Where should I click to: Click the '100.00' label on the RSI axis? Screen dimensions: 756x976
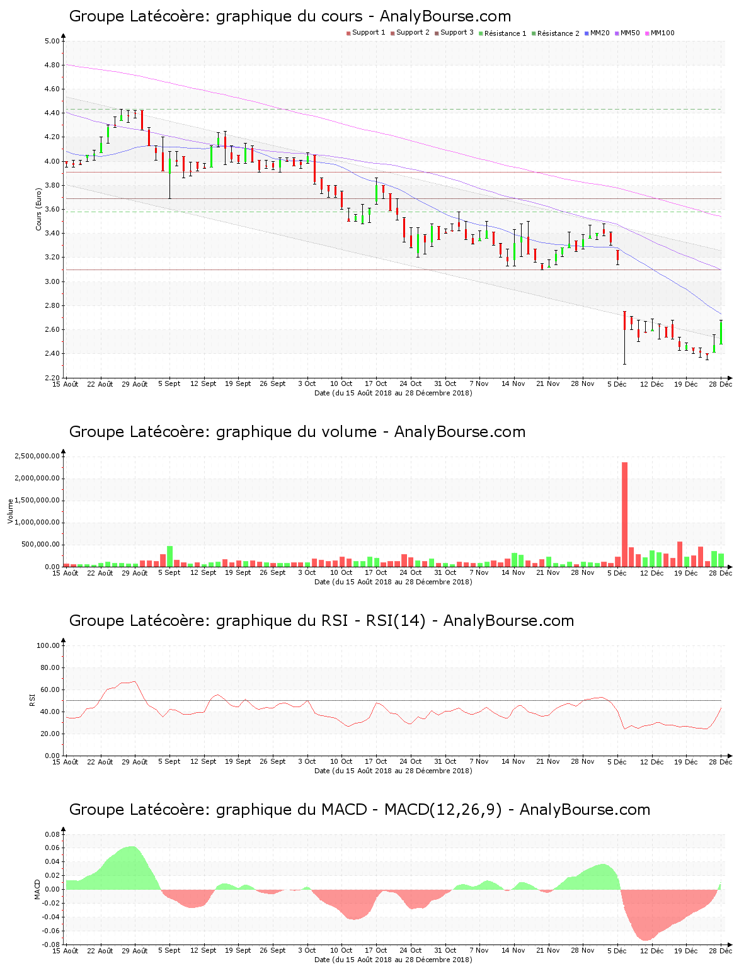tap(48, 645)
